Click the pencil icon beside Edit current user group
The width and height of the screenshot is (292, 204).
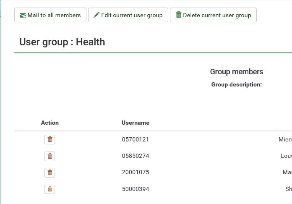96,15
